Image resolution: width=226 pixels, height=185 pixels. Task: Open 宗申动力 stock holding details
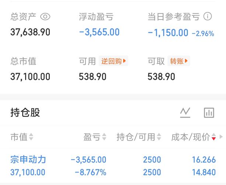pos(113,166)
